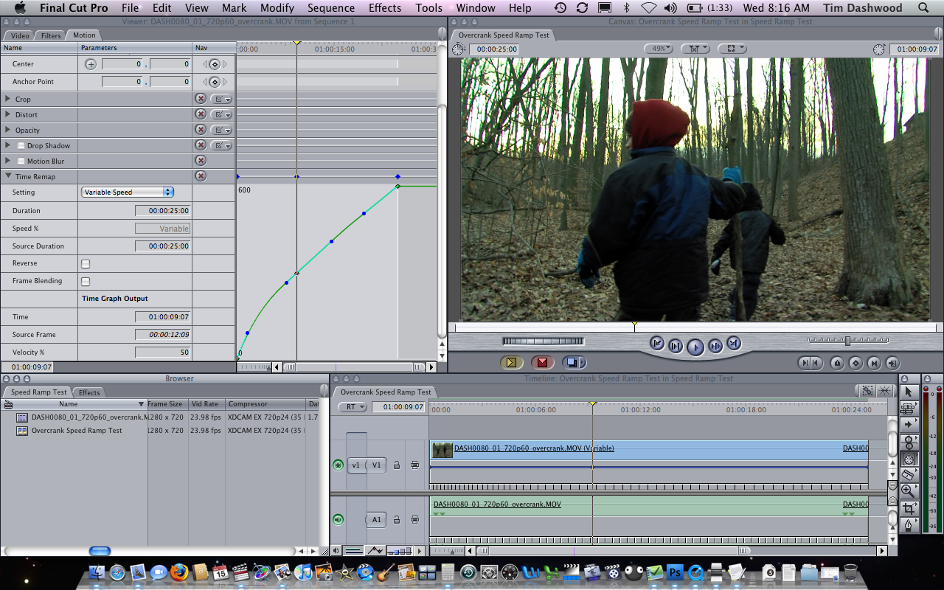Select the Arrow selection tool

(909, 392)
